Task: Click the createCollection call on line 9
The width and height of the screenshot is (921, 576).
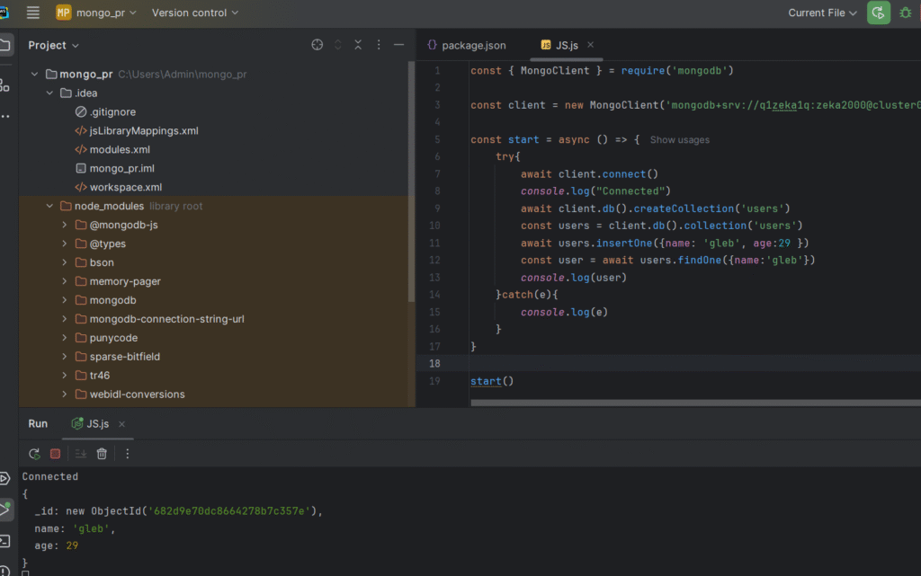Action: [684, 208]
